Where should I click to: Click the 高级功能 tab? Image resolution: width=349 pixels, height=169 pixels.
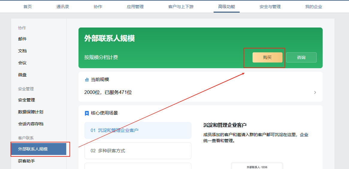(226, 7)
